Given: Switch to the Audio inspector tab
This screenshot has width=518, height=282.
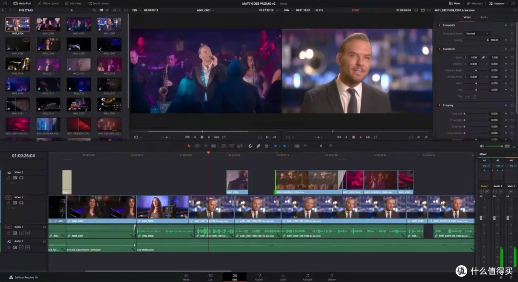Looking at the screenshot, I should point(483,17).
